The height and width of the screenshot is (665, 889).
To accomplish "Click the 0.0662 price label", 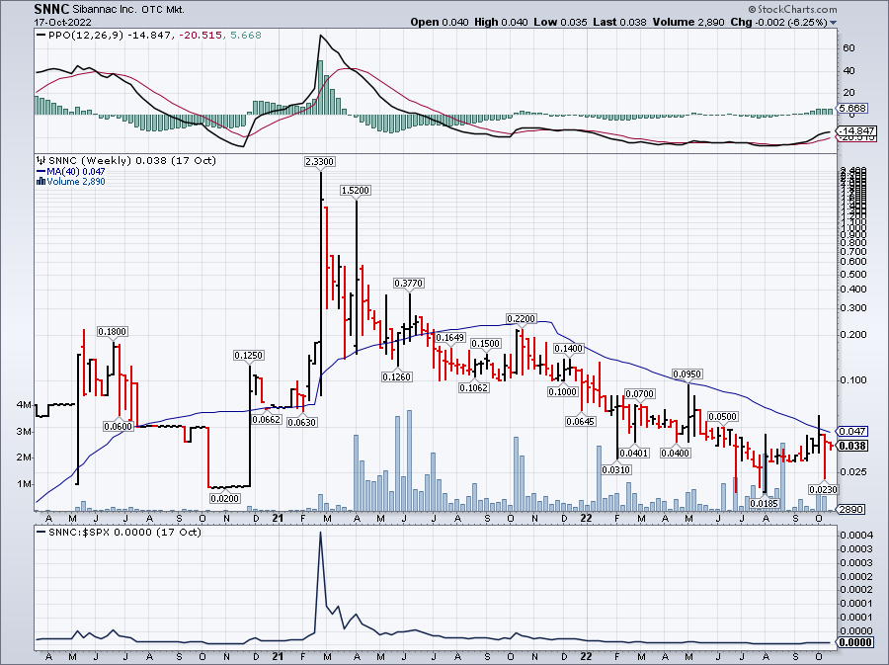I will pyautogui.click(x=267, y=420).
